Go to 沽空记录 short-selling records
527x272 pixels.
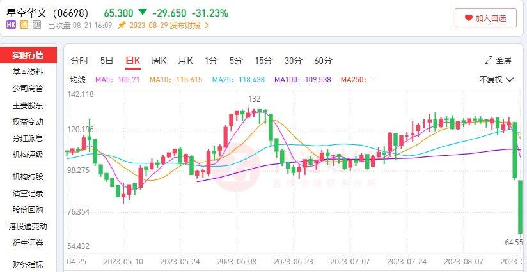tap(28, 193)
